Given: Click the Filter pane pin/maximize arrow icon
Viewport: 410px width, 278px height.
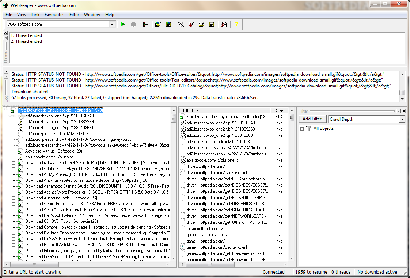Looking at the screenshot, I should coord(399,111).
